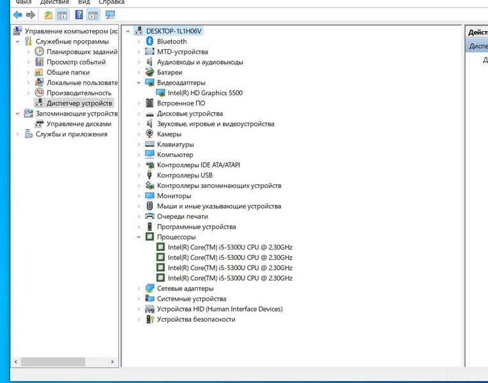The image size is (488, 383).
Task: Collapse the Процессоры category
Action: point(139,237)
